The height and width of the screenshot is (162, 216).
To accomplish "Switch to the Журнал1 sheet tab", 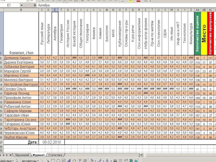I will pyautogui.click(x=39, y=155).
